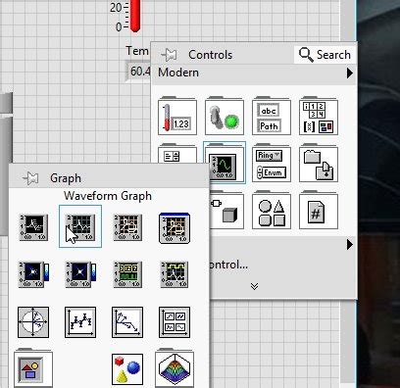Select the Express XY Graph control
This screenshot has height=388, width=400.
tap(175, 227)
